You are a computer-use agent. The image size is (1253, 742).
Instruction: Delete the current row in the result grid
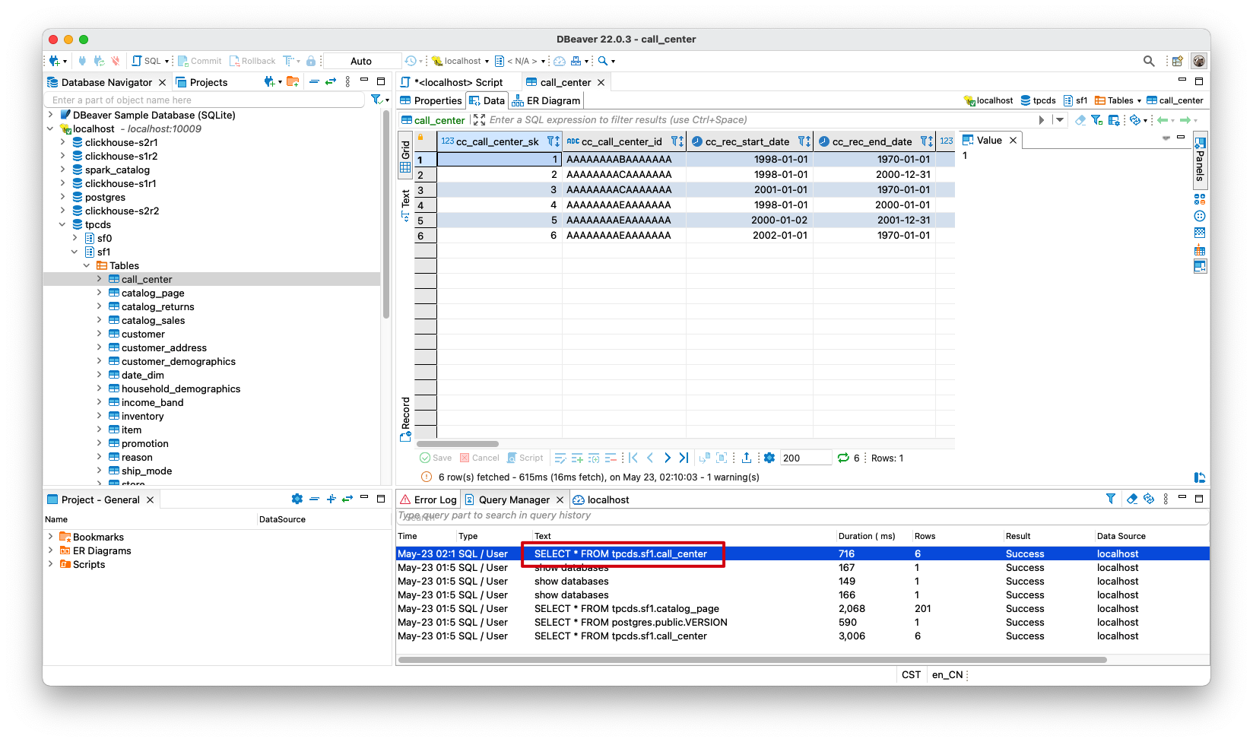click(x=611, y=458)
